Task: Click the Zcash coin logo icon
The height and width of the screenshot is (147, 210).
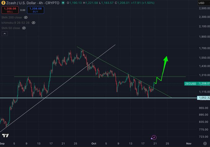Action: coord(3,3)
